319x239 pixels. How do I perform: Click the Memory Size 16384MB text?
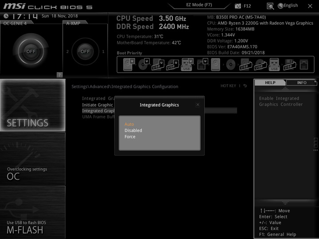230,29
